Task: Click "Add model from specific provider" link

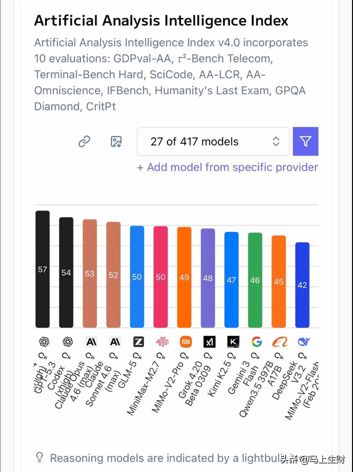Action: coord(228,167)
